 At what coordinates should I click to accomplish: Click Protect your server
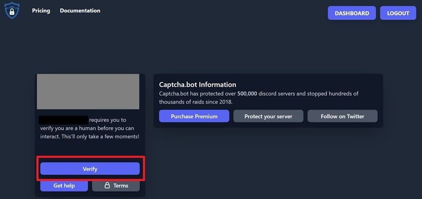pyautogui.click(x=268, y=116)
